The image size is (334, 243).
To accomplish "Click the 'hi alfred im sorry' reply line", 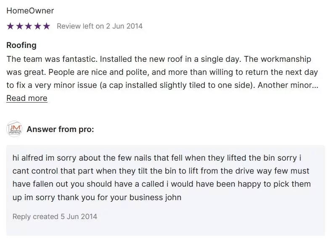I will coord(156,158).
